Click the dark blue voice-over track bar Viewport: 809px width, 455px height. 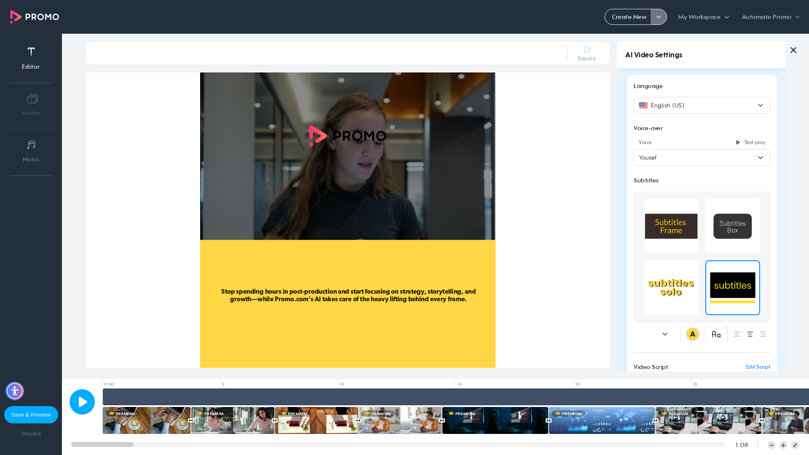pyautogui.click(x=456, y=397)
